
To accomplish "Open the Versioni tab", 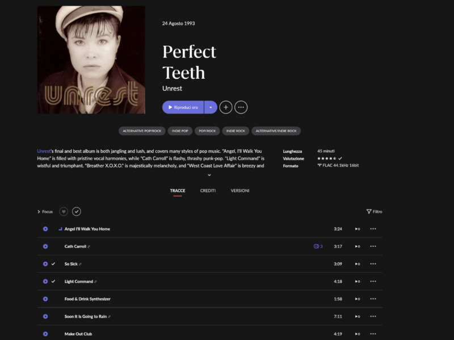I will [x=239, y=191].
